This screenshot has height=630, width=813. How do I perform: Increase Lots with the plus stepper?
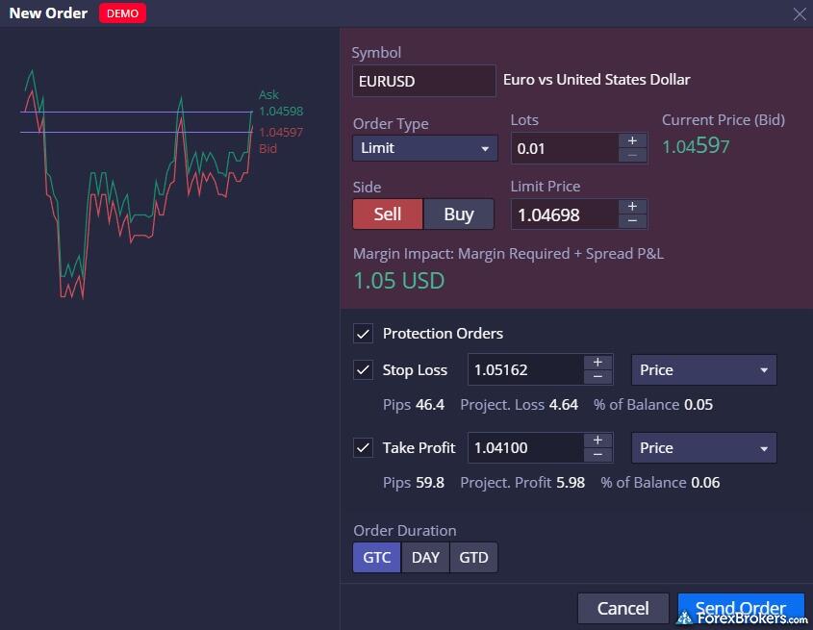click(x=632, y=141)
